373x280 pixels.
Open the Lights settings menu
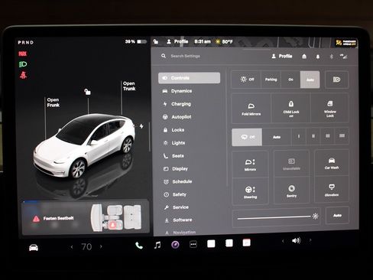tap(174, 143)
